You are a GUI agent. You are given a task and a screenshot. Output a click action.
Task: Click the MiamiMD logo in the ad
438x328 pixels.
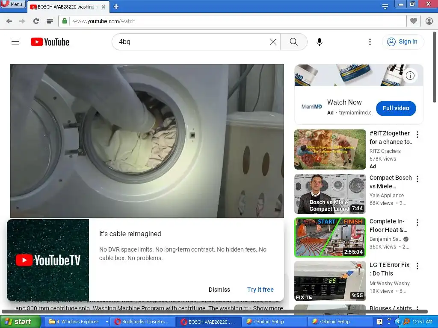(311, 106)
